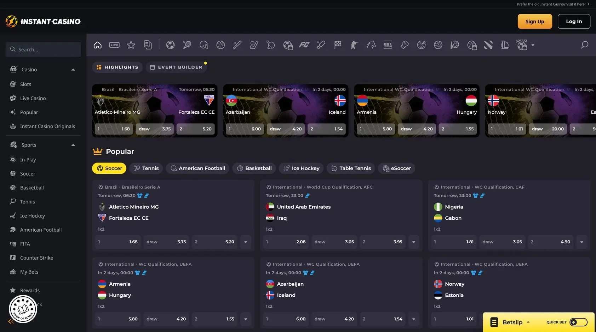Viewport: 596px width, 332px height.
Task: Expand more markets for Atletico Mineiro match
Action: point(246,242)
